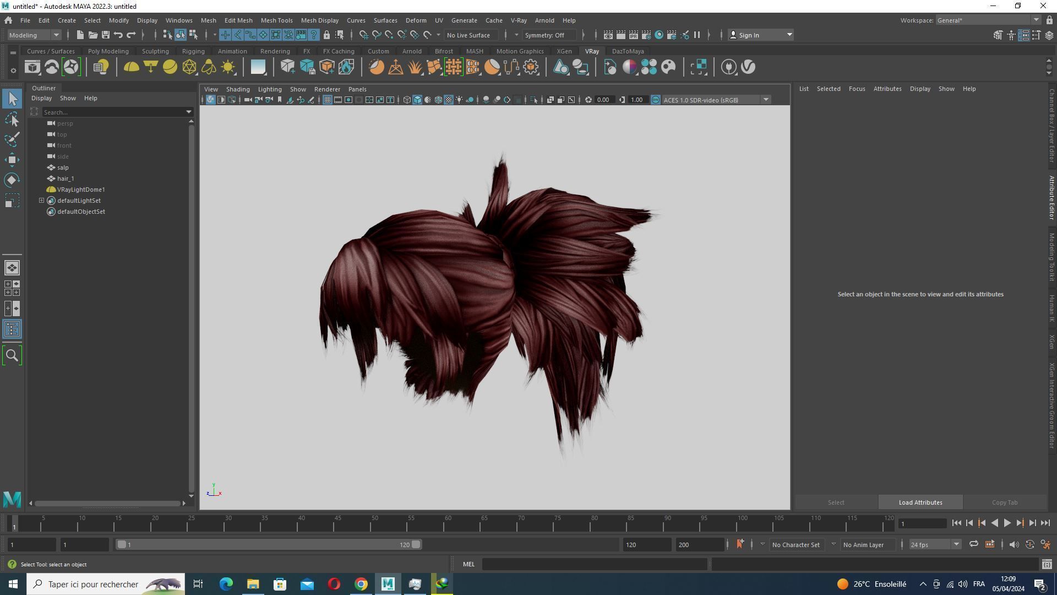Activate the Rotate tool
Image resolution: width=1057 pixels, height=595 pixels.
[12, 180]
